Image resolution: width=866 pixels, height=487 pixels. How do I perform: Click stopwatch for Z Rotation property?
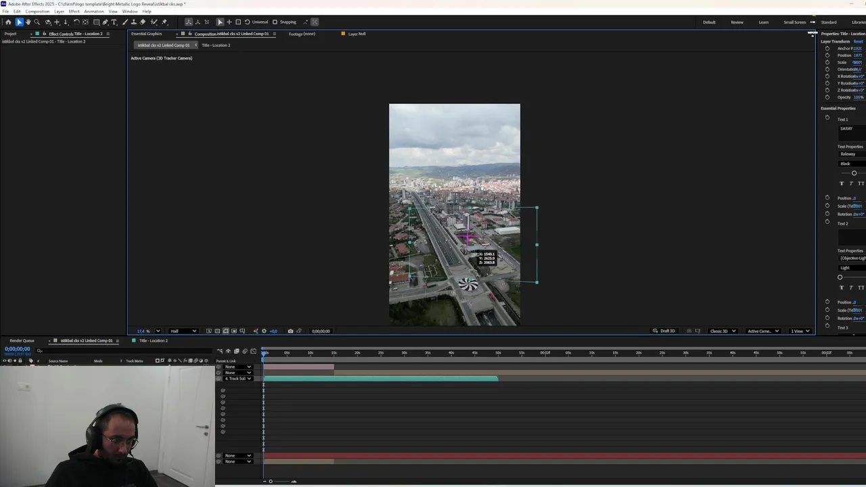827,90
